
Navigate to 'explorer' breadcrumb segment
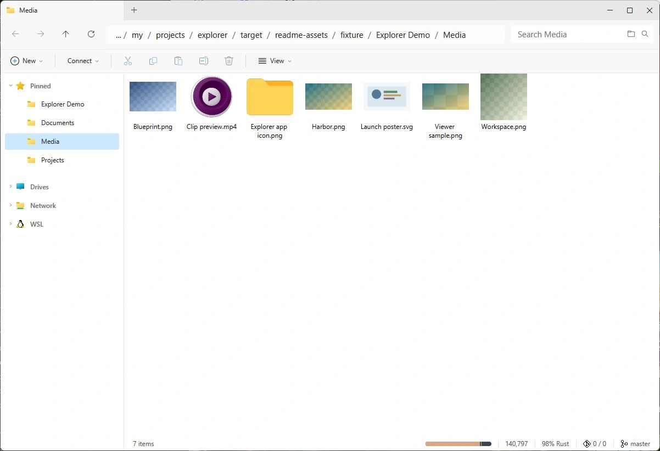[212, 35]
